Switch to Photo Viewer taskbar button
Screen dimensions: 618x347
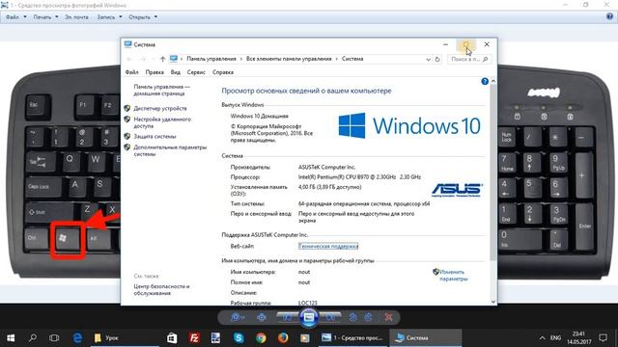tap(353, 338)
